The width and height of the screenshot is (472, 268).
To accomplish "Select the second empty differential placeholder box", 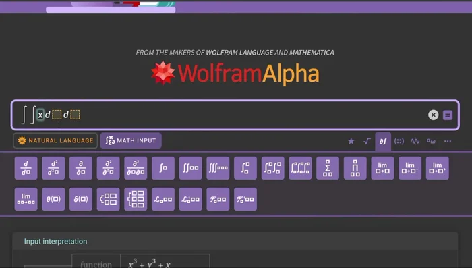I will pos(76,115).
